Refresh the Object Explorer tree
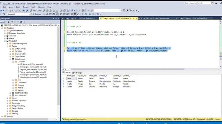Viewport: 222px width, 124px height. (x=21, y=22)
